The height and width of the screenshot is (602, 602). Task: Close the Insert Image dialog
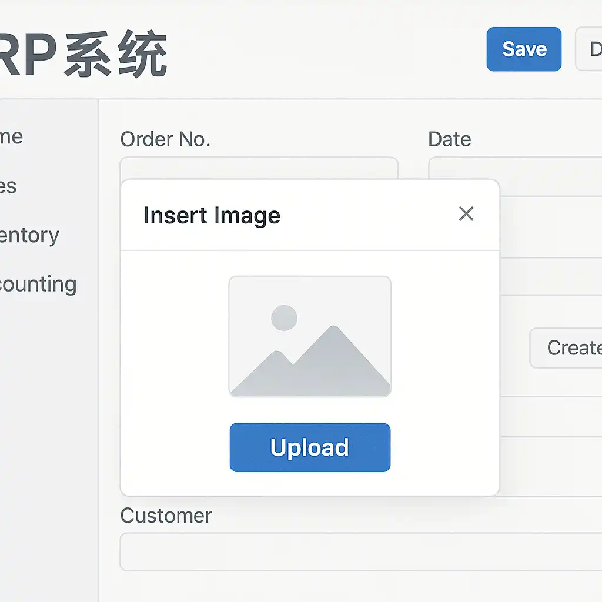(466, 214)
